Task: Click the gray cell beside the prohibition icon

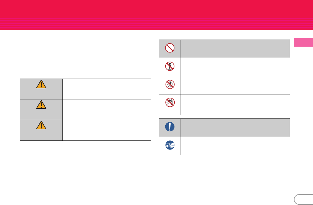Action: point(235,49)
